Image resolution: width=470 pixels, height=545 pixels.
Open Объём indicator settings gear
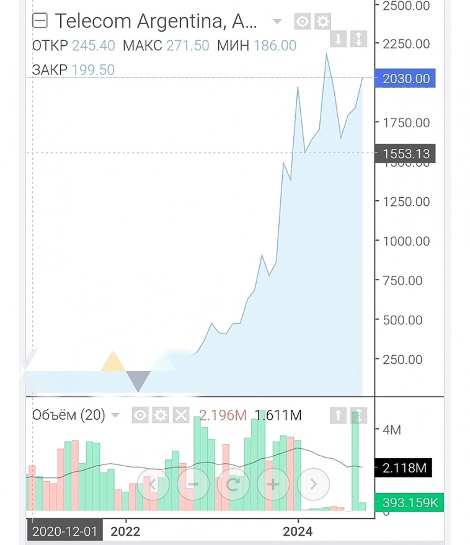(161, 415)
